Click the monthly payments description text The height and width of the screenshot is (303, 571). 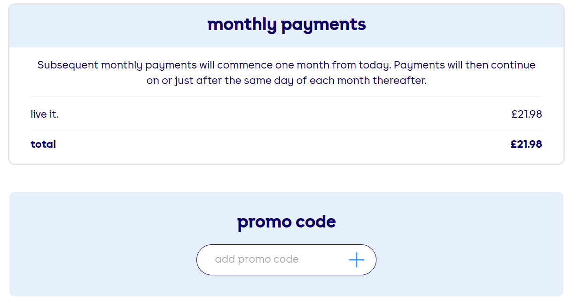[x=286, y=73]
